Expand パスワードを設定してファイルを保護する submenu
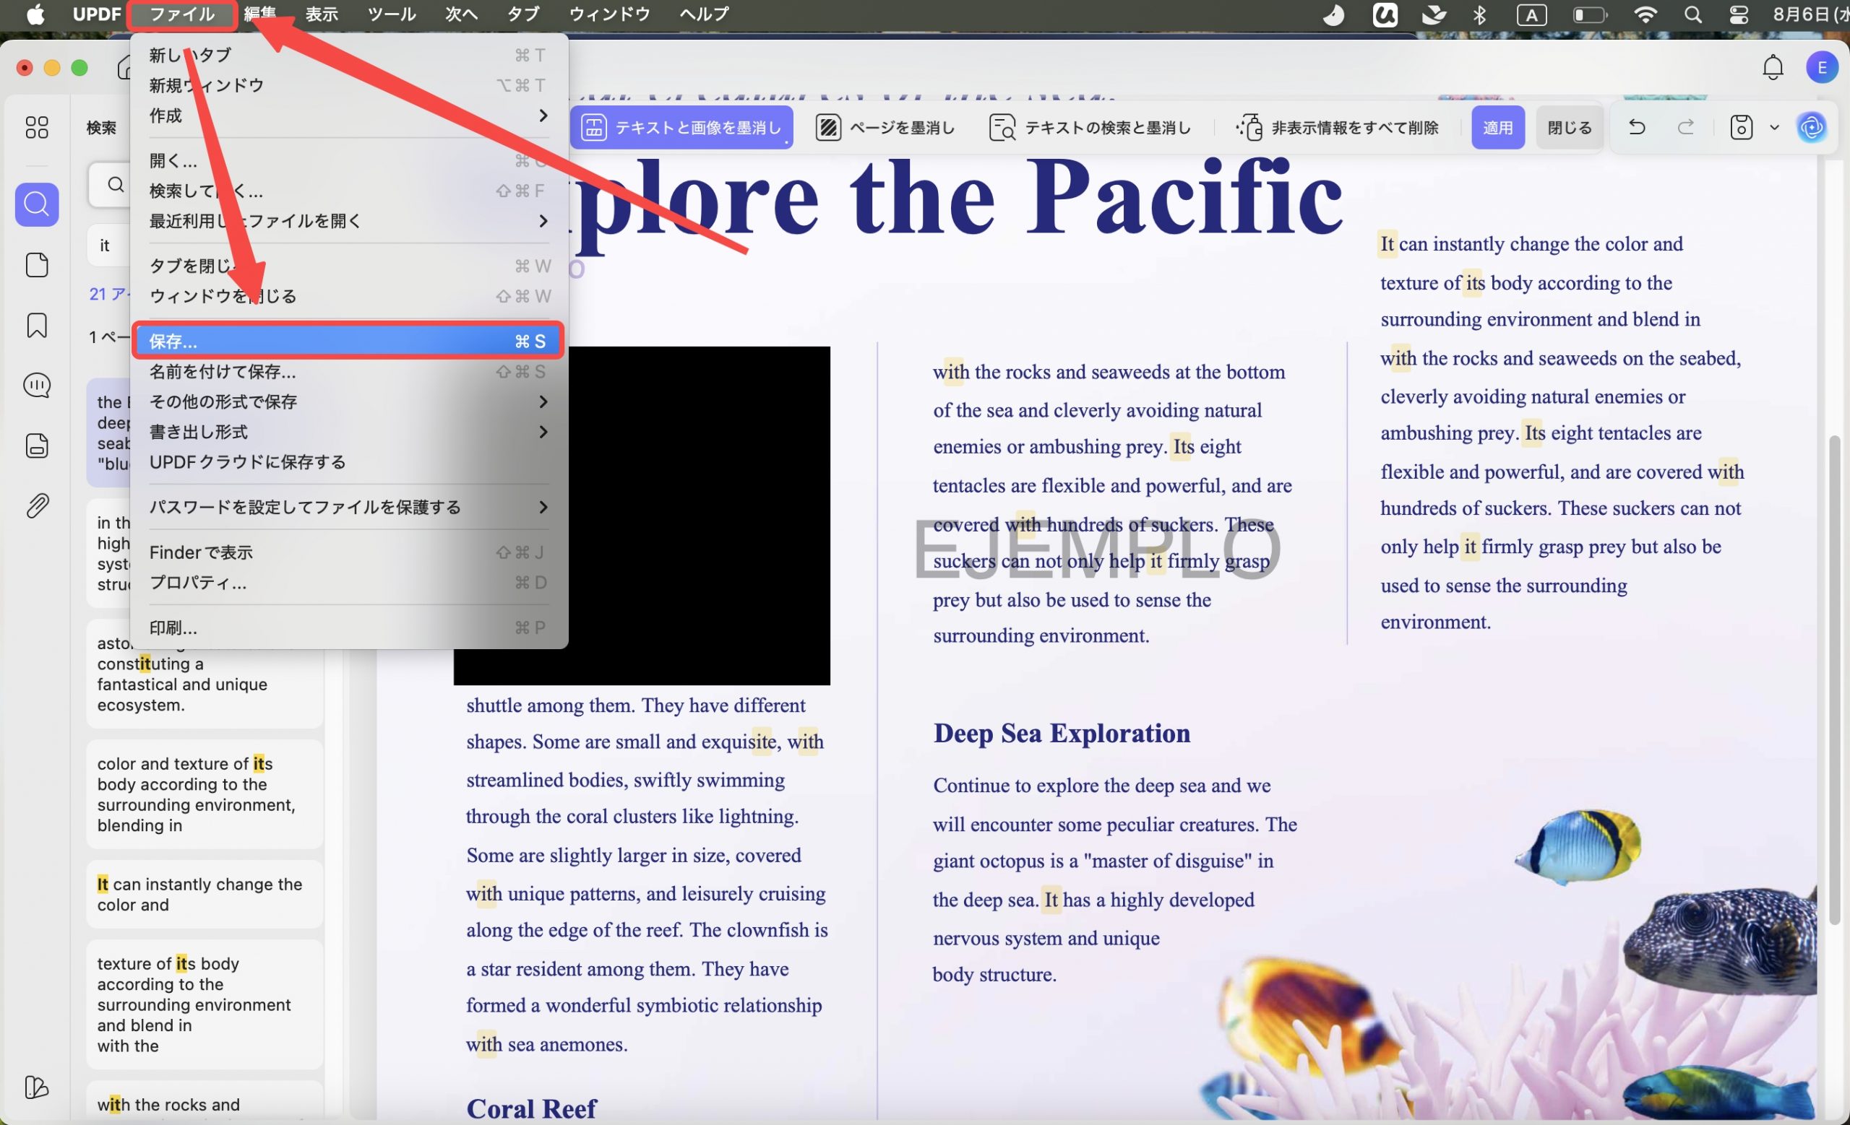Viewport: 1850px width, 1125px height. [348, 507]
